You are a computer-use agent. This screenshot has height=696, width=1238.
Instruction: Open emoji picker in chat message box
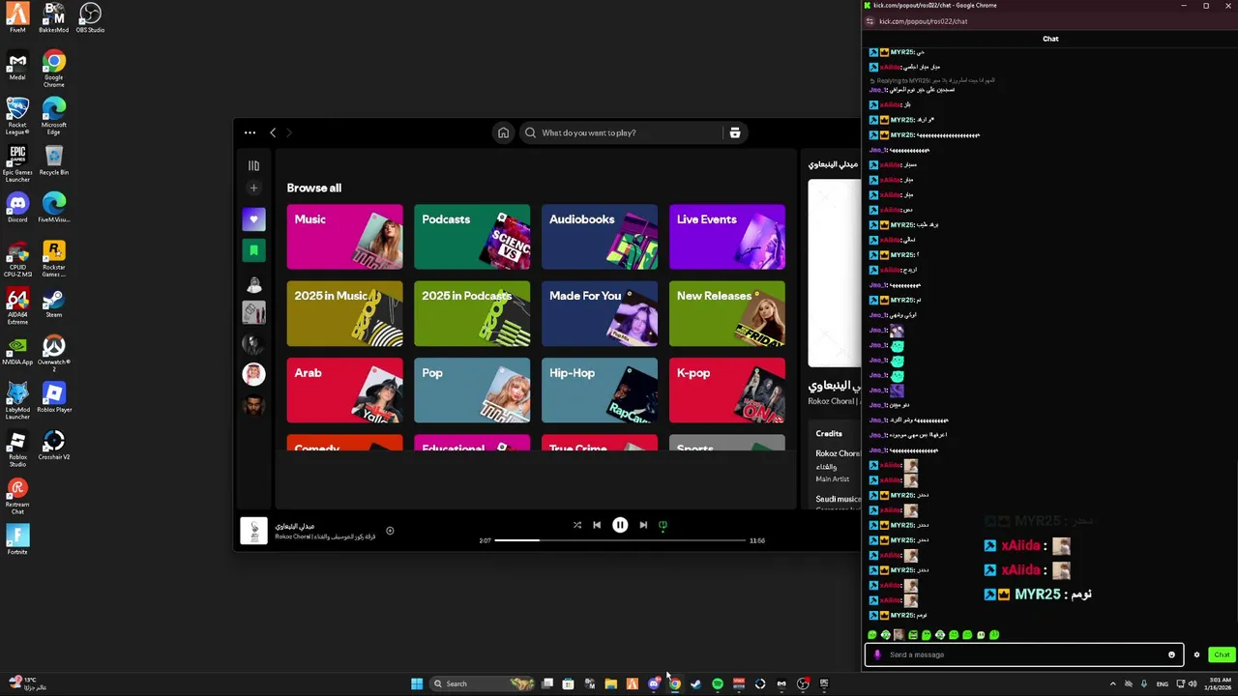tap(1171, 654)
